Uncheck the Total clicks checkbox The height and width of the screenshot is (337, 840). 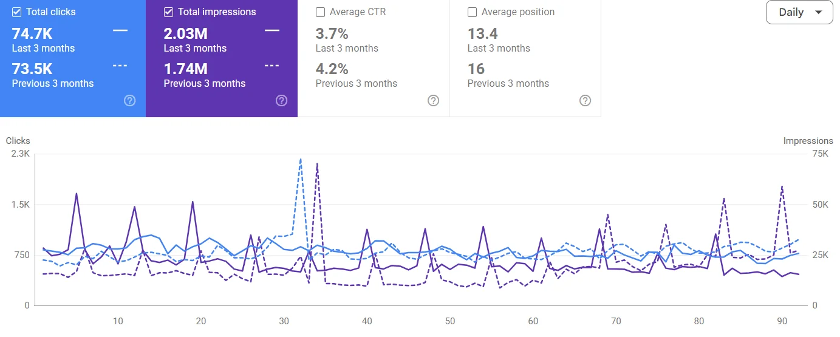(17, 12)
